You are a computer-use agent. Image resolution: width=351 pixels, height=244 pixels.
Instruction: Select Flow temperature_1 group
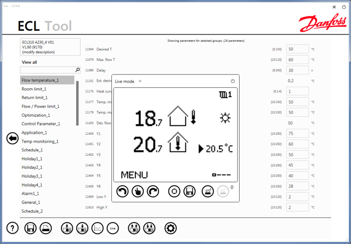(x=47, y=80)
